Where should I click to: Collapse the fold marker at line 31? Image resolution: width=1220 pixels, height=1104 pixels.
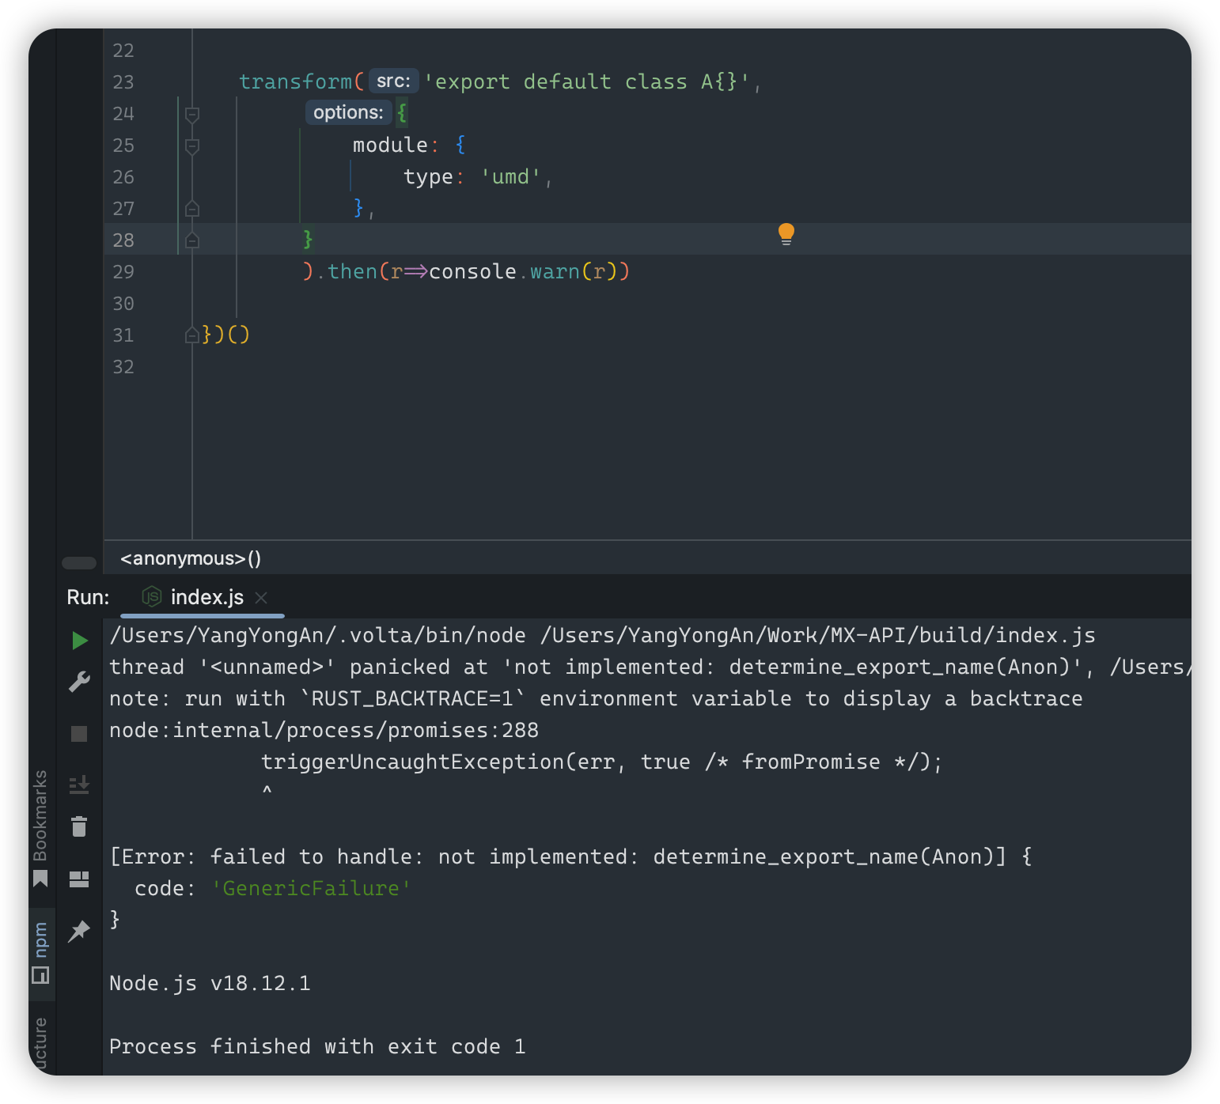(x=191, y=335)
